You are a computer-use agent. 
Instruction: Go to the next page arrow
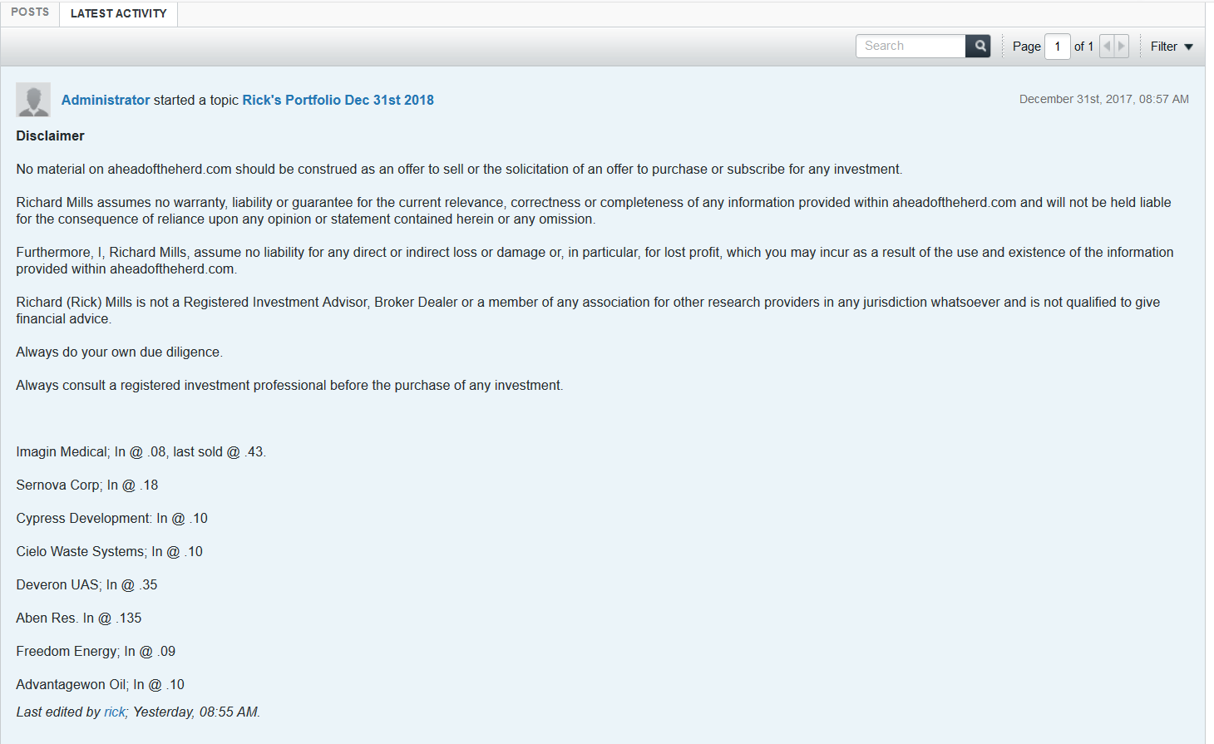(x=1122, y=46)
